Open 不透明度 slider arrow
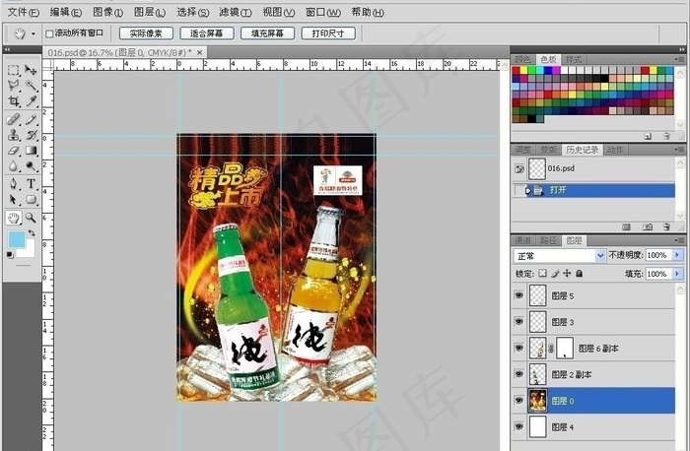Image resolution: width=690 pixels, height=451 pixels. click(x=677, y=255)
